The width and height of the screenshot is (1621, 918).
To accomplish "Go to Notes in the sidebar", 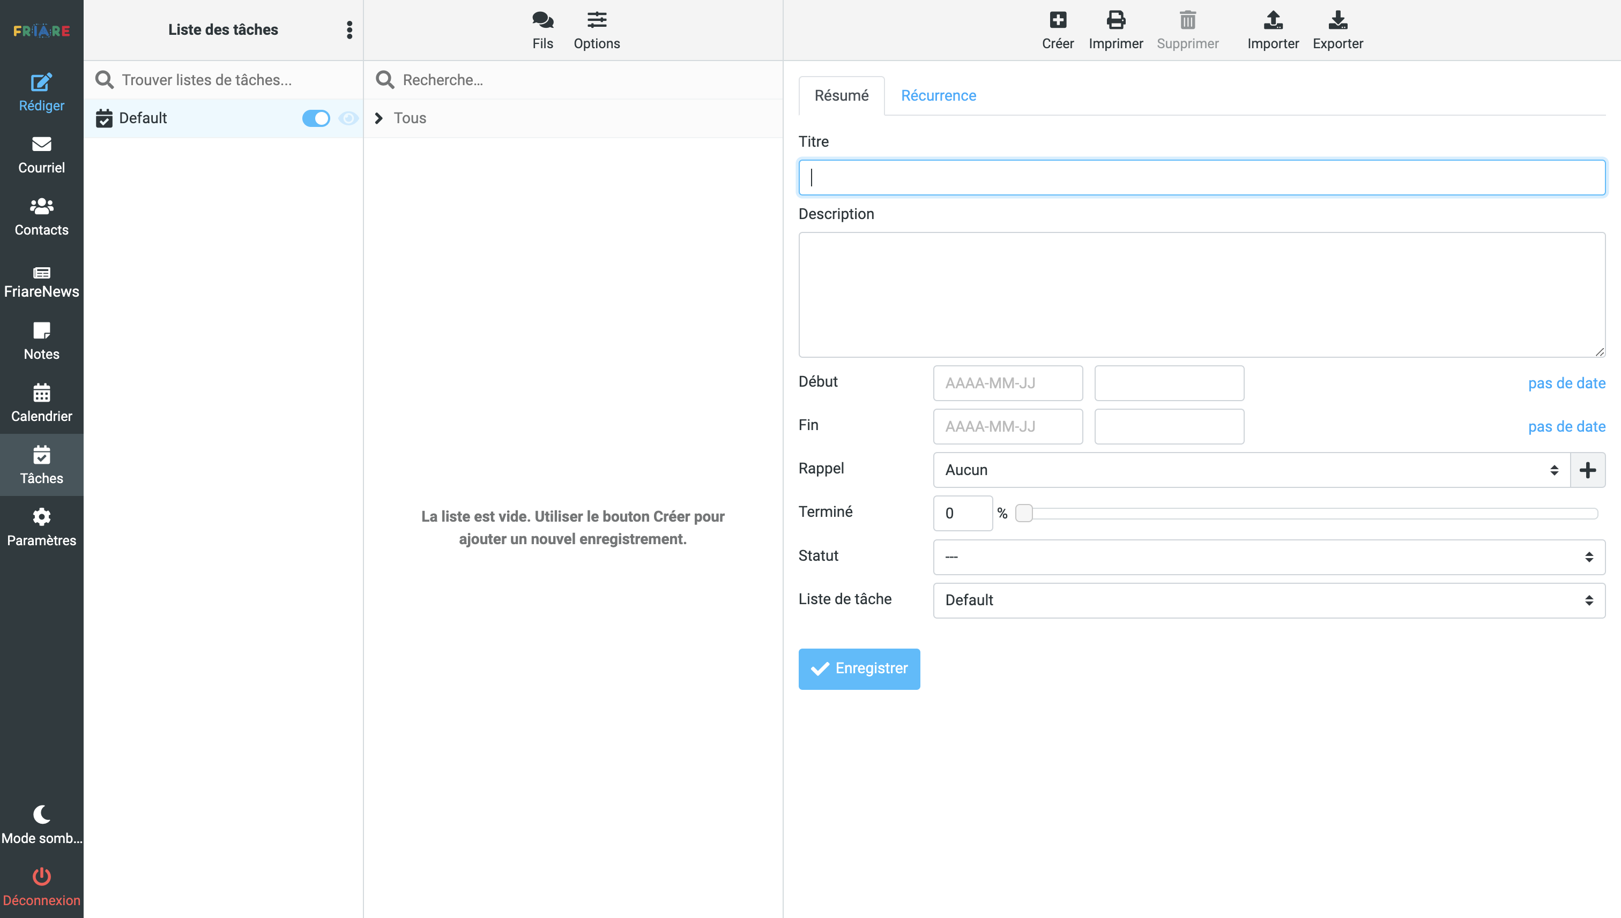I will click(42, 341).
